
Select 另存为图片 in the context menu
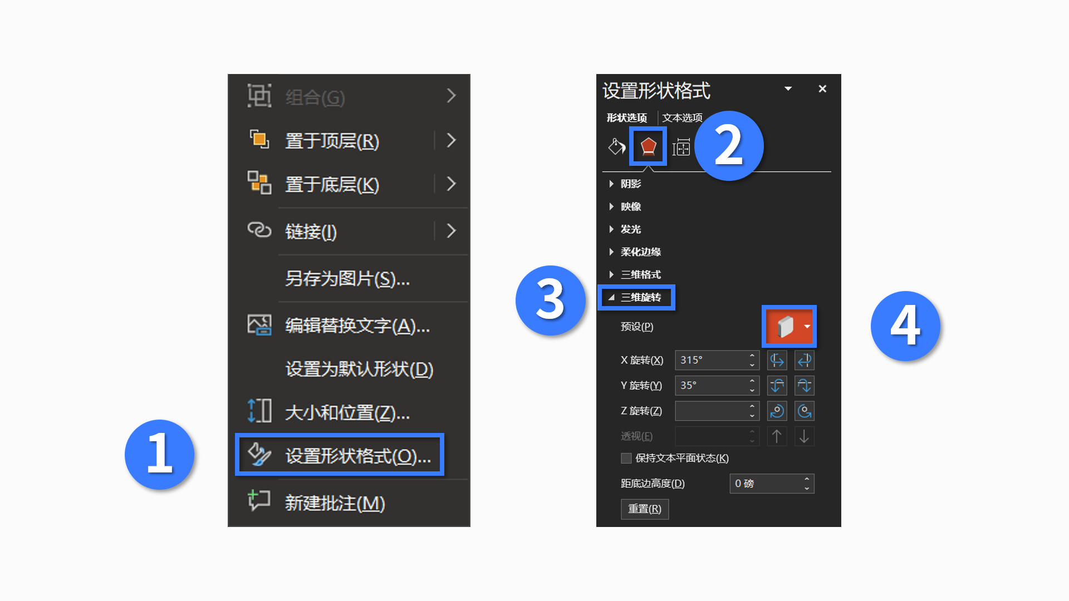tap(347, 278)
